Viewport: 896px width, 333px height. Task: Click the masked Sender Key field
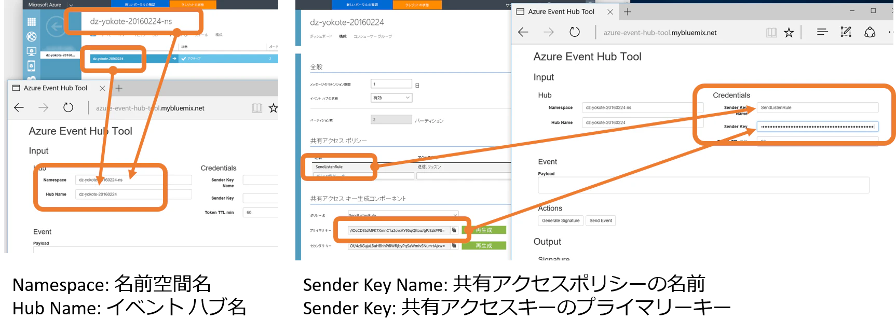coord(818,127)
